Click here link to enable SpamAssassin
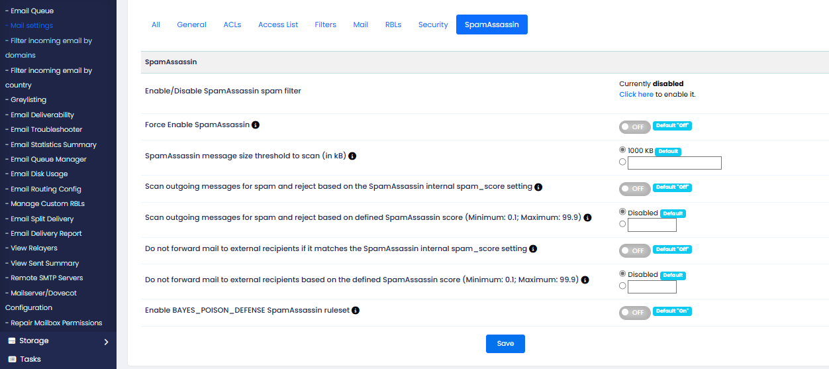The height and width of the screenshot is (369, 829). pyautogui.click(x=636, y=95)
